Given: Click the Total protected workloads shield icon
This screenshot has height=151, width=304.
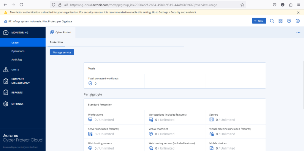Looking at the screenshot, I should [91, 84].
